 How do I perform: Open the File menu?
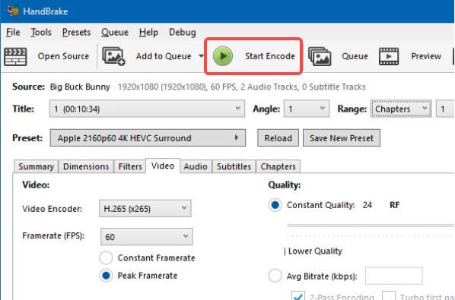coord(13,32)
